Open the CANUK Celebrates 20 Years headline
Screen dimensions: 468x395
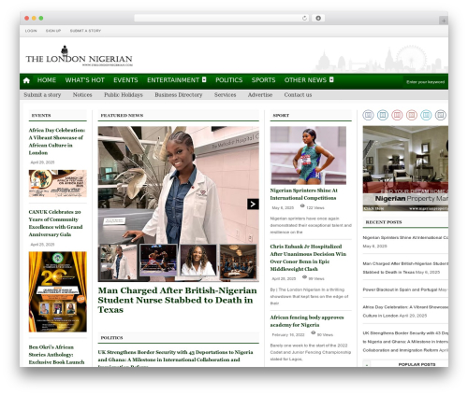click(x=55, y=223)
